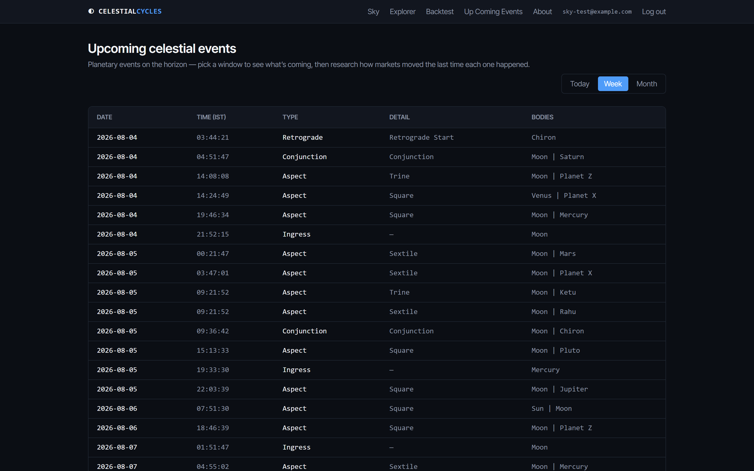Screen dimensions: 754x471
Task: Select the Moon | Ketu trine row
Action: 377,293
